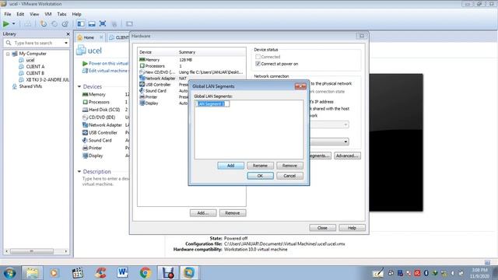Select Network Adapter row in the Hardware dialog
498x280 pixels.
pyautogui.click(x=192, y=78)
